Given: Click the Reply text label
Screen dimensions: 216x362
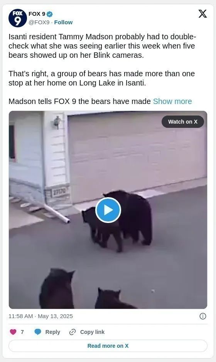Looking at the screenshot, I should tap(53, 332).
